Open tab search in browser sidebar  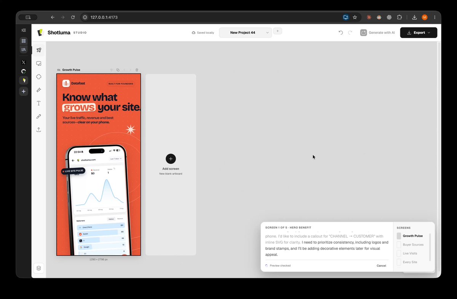tap(24, 49)
